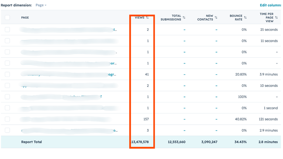Sort by Total Submissions arrows icon
This screenshot has height=159, width=283.
point(184,17)
